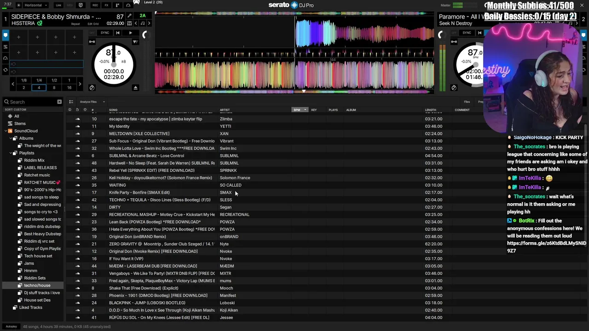The width and height of the screenshot is (589, 331).
Task: Open REC recording panel
Action: pos(95,5)
